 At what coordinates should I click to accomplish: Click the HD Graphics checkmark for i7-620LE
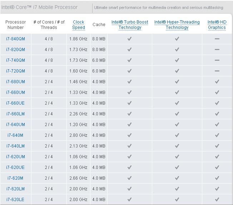point(217,199)
